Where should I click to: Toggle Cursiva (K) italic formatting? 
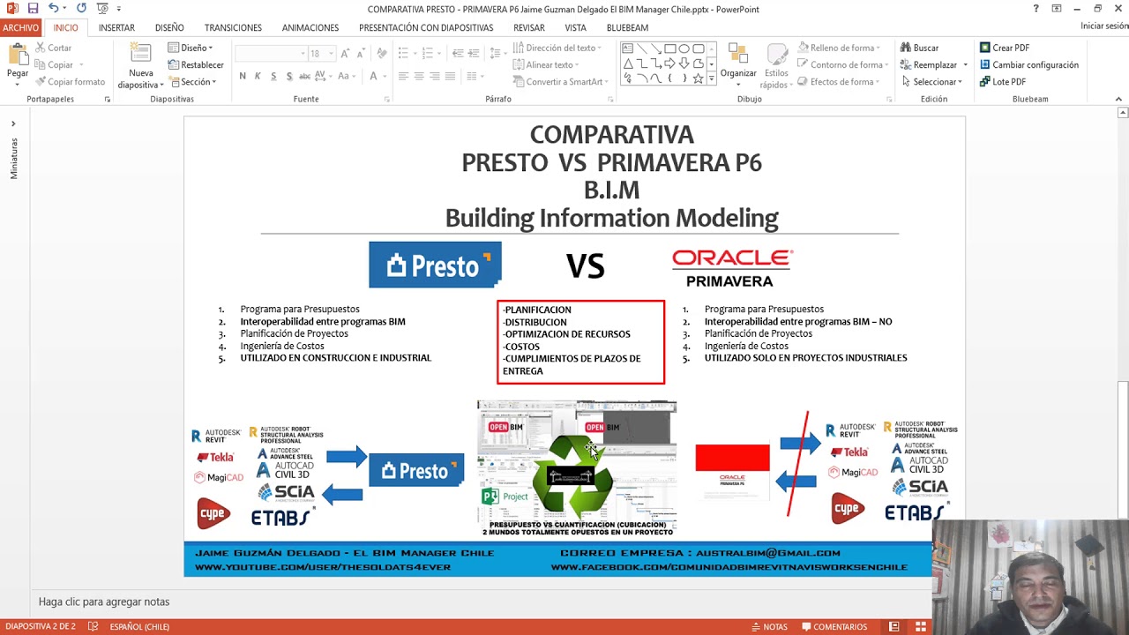pos(258,76)
